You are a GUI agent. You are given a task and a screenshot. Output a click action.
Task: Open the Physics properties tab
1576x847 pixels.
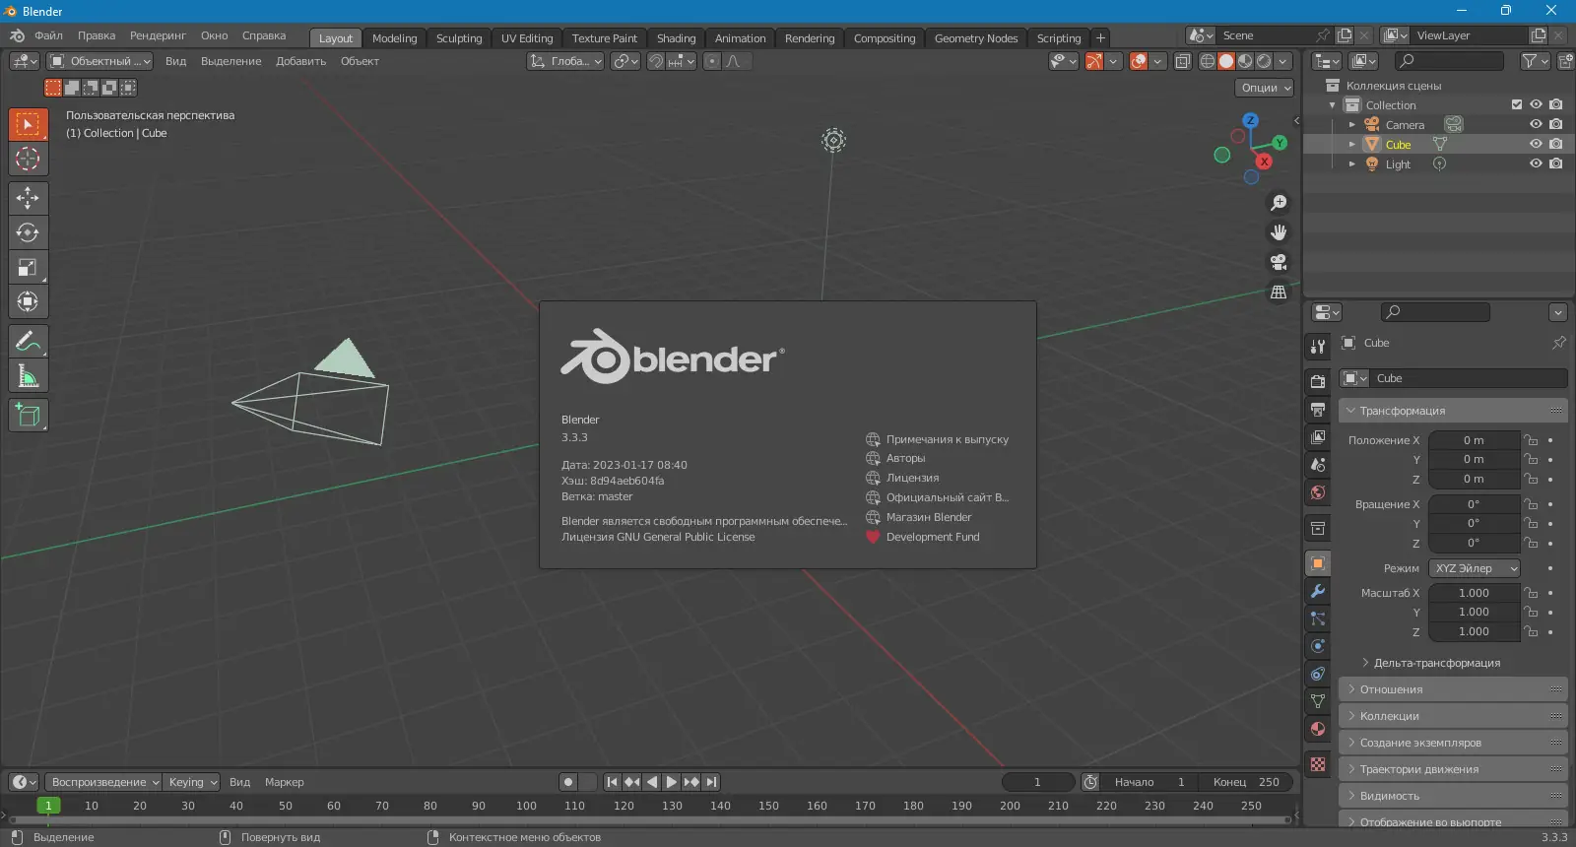click(1318, 646)
